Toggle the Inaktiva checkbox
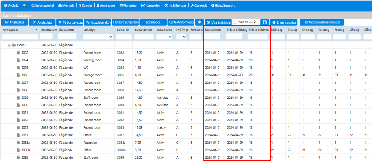Screen dimensions: 372x162 point(234,22)
